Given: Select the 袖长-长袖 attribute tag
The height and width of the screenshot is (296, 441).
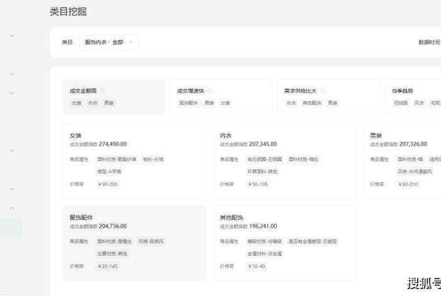Looking at the screenshot, I should [x=153, y=159].
